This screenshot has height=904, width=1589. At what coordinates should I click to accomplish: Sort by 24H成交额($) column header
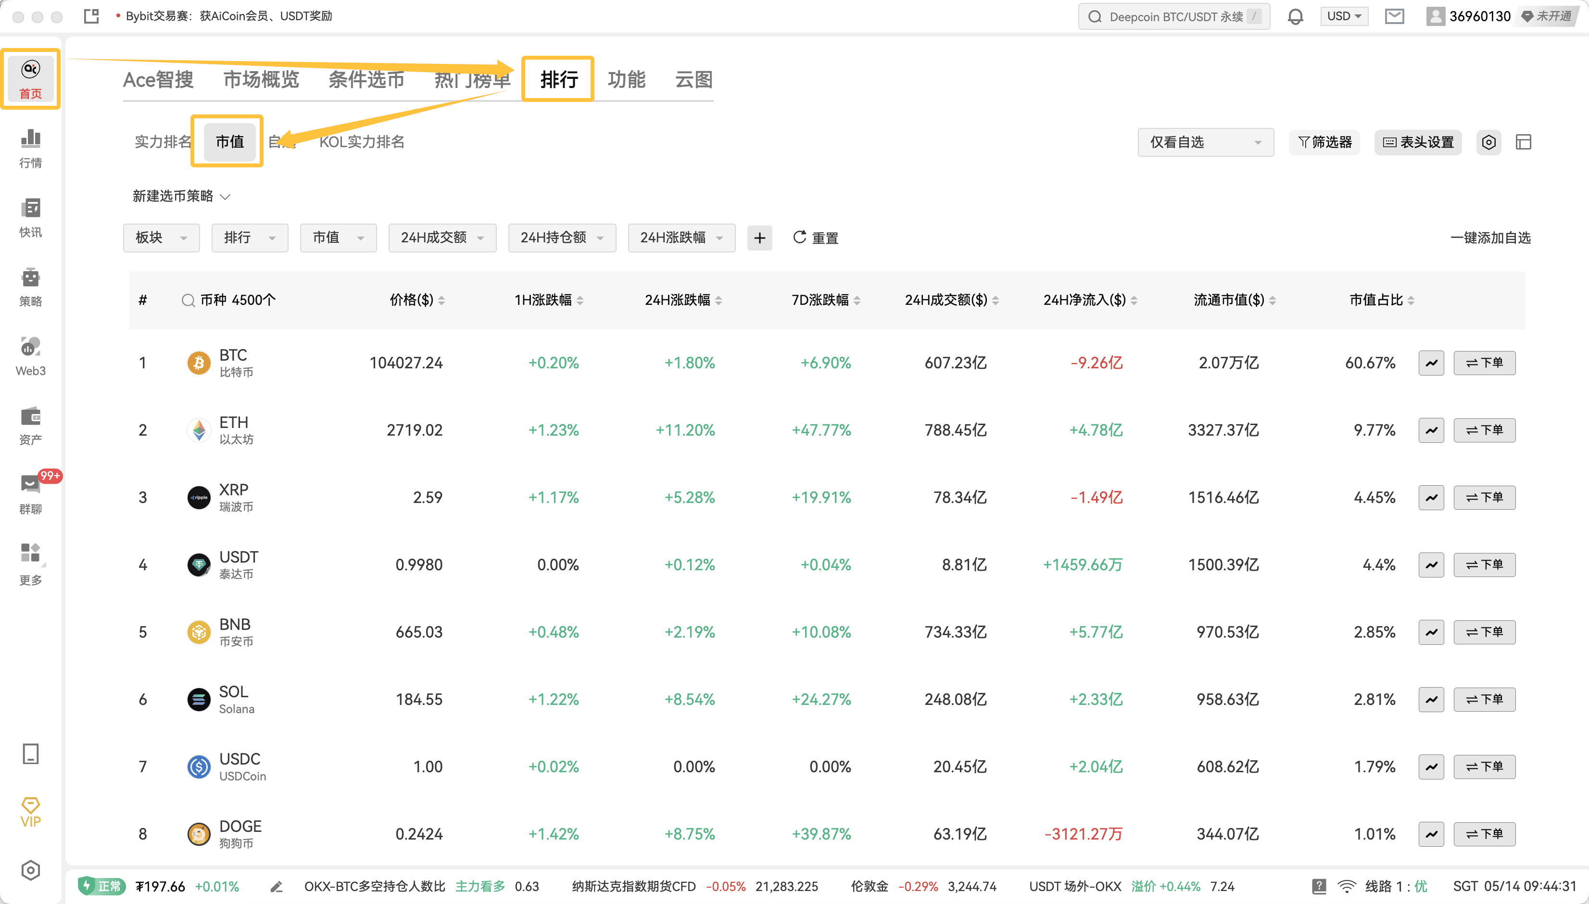(952, 301)
